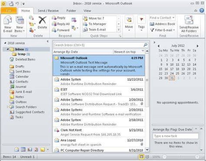
Task: Click the Type a new task field
Action: [x=175, y=136]
